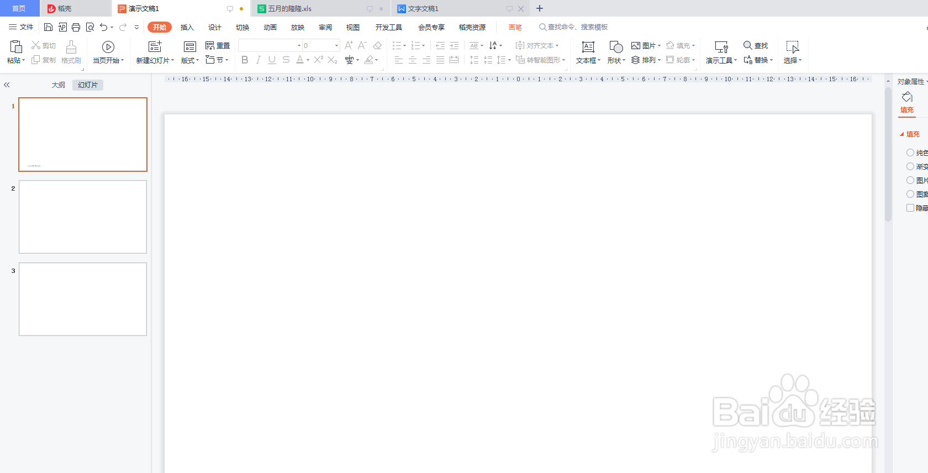Start slideshow from current slide (当页开始)

(108, 52)
